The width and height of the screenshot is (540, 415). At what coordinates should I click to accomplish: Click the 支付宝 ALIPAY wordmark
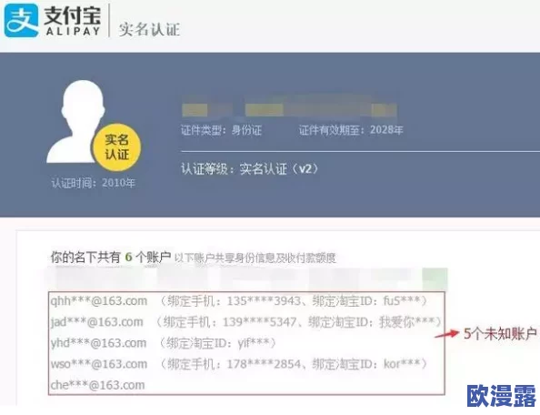coord(73,21)
